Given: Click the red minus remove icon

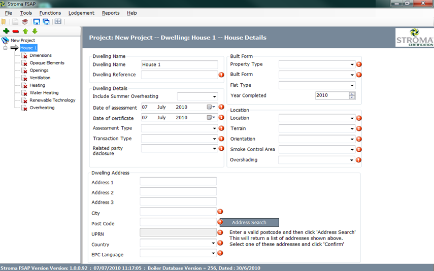Looking at the screenshot, I should [x=16, y=31].
